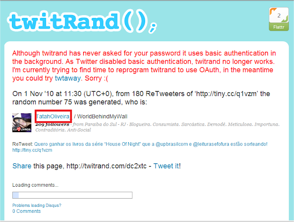This screenshot has width=294, height=222.
Task: Click the twitrand.com/dc2xtc URL text
Action: tap(107, 166)
